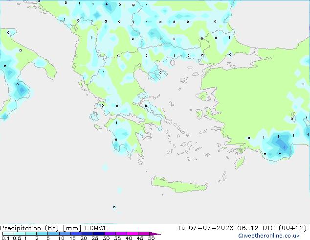Click the '(00+12)' forecast run text
This screenshot has height=240, width=310.
click(x=293, y=228)
